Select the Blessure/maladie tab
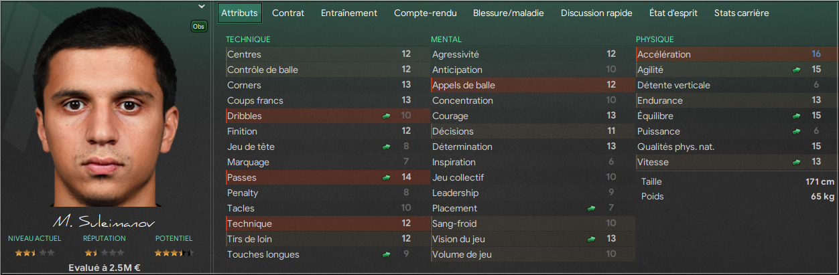 pos(509,13)
